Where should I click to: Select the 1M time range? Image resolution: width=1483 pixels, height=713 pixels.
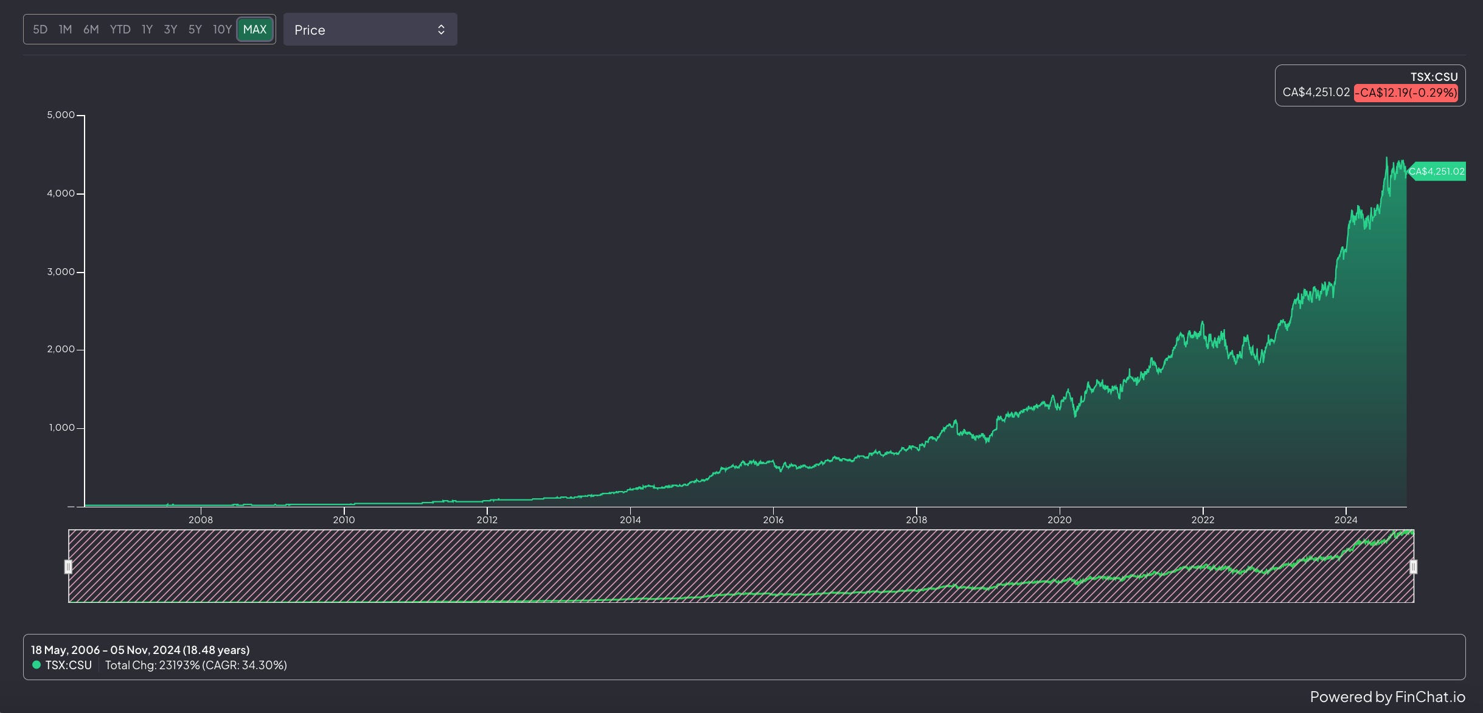click(65, 29)
